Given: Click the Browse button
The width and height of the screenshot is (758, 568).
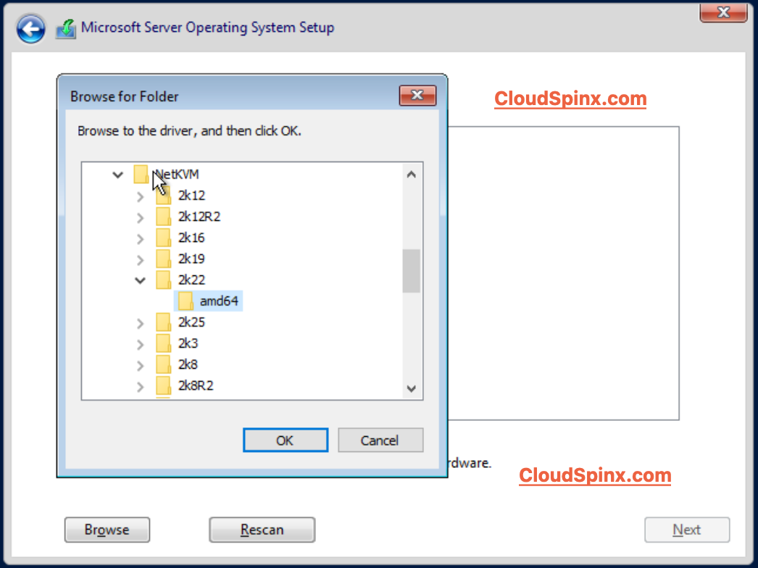Looking at the screenshot, I should 107,530.
